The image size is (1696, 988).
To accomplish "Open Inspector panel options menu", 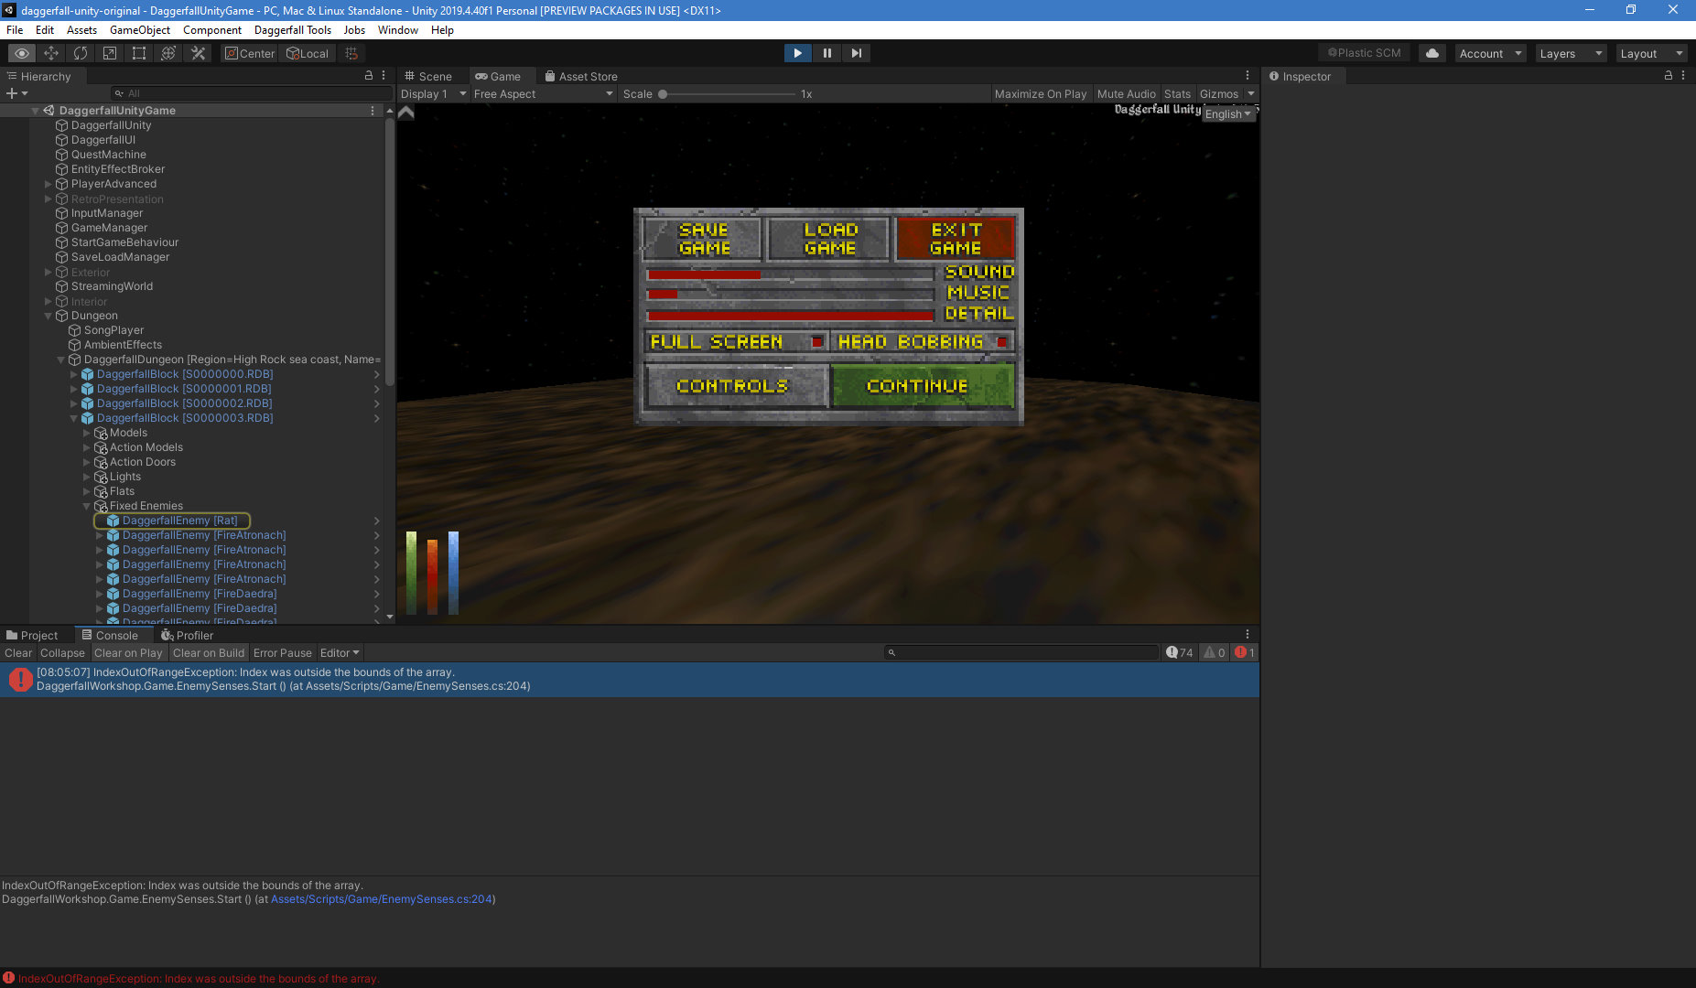I will coord(1683,76).
